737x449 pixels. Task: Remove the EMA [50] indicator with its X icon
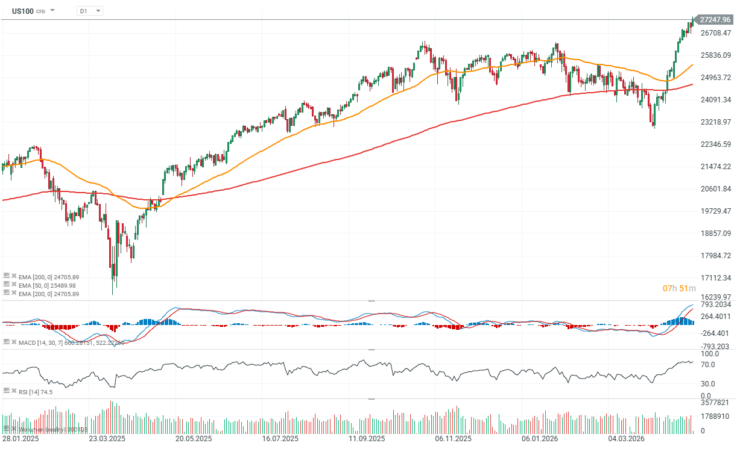click(14, 284)
